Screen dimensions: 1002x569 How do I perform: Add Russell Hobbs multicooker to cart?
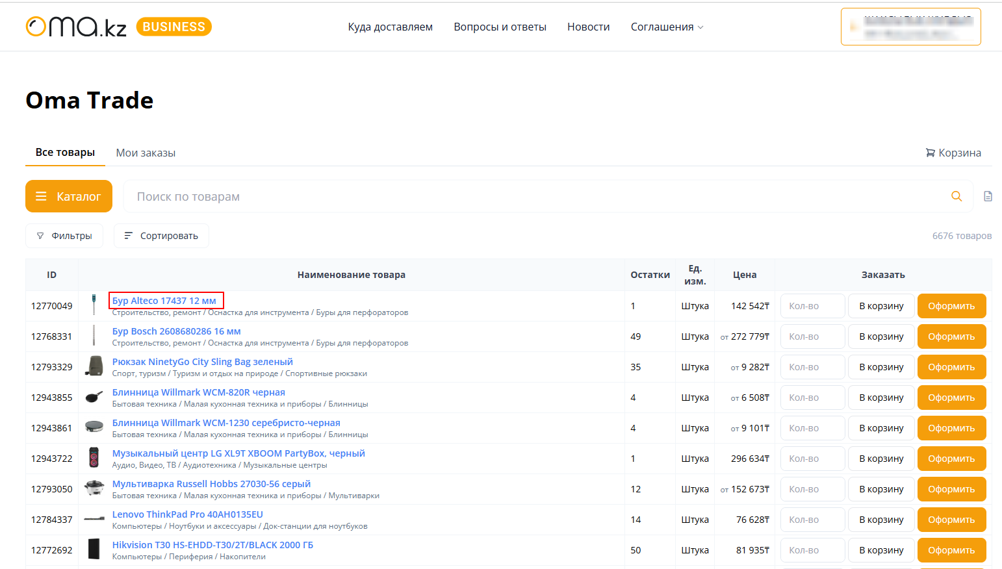881,489
